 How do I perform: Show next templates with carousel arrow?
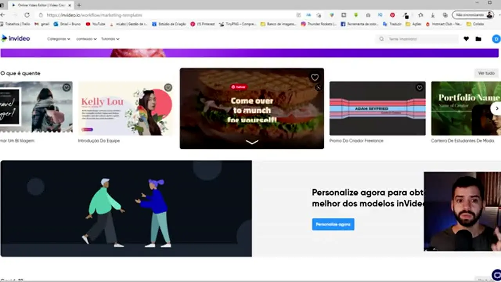click(x=497, y=108)
